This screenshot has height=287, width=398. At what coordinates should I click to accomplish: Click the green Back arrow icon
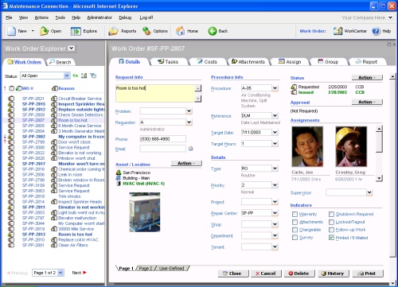[213, 31]
